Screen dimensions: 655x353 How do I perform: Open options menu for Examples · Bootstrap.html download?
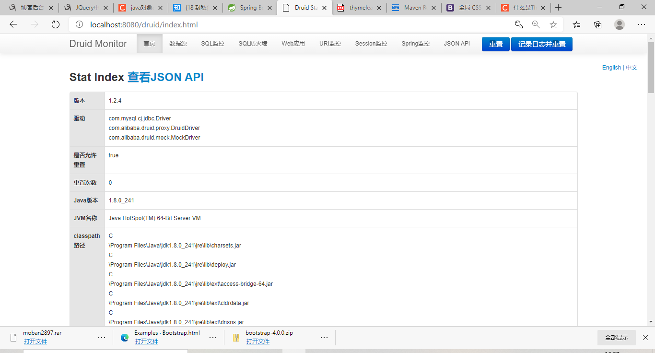click(213, 338)
